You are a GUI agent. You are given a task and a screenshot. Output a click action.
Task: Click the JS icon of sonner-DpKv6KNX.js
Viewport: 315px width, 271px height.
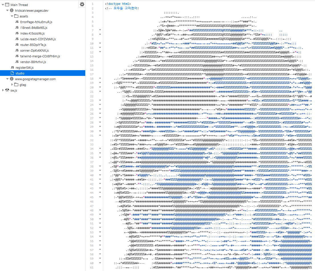[17, 50]
